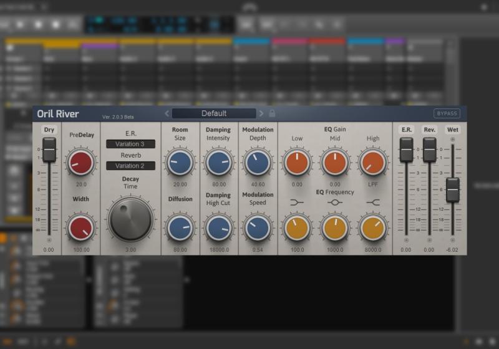The width and height of the screenshot is (499, 349).
Task: Go to the next preset with right arrow
Action: tap(261, 113)
